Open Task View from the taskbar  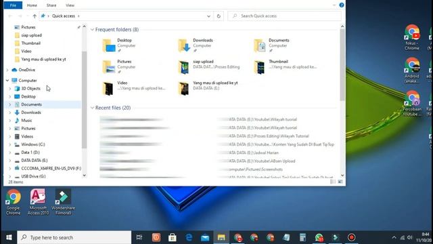tap(139, 237)
